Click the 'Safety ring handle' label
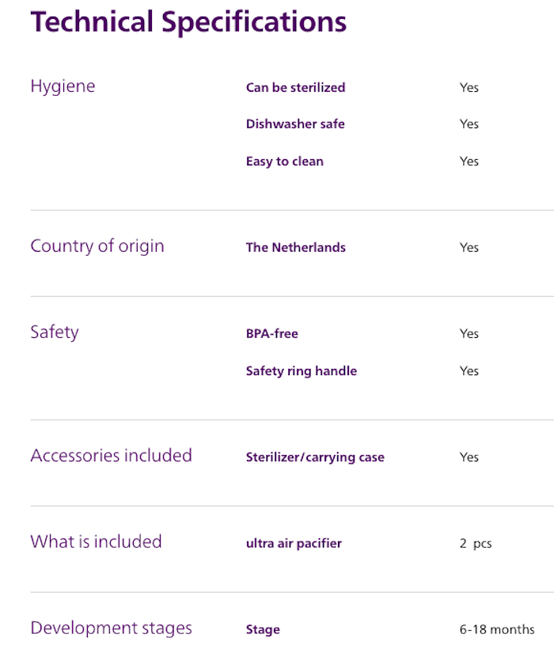Image resolution: width=554 pixels, height=653 pixels. pos(301,371)
